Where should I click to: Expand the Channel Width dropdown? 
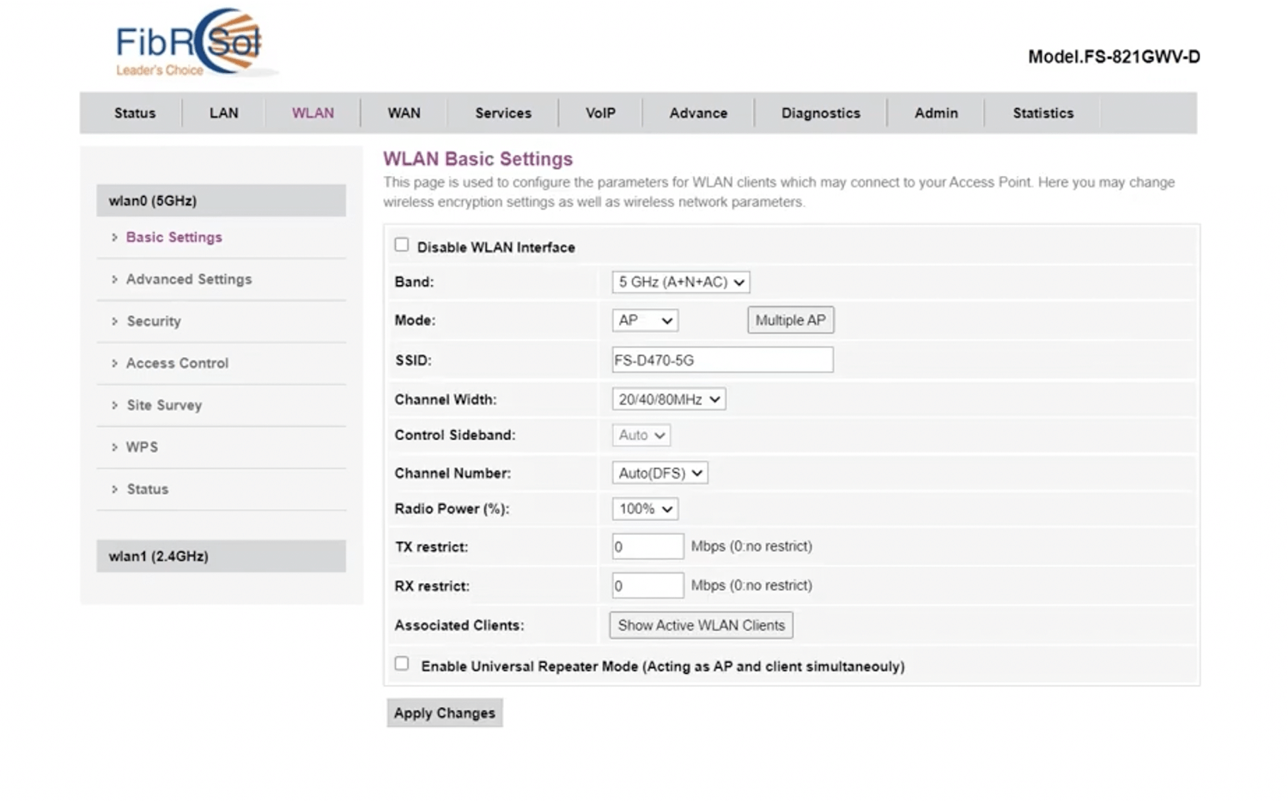[x=669, y=399]
